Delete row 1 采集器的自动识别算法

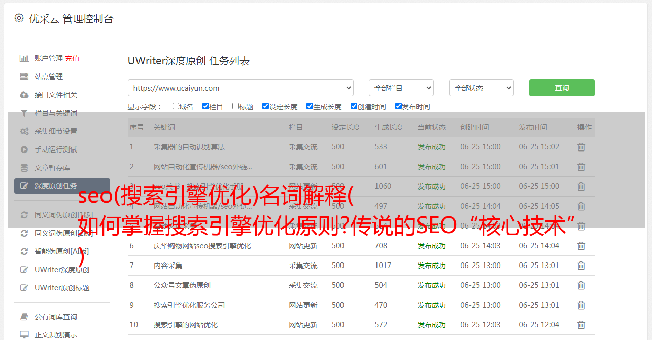tap(581, 147)
